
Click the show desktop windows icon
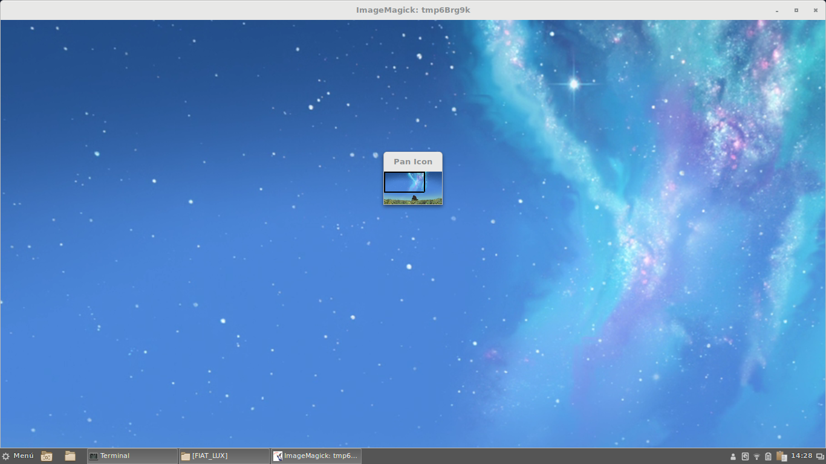[820, 456]
